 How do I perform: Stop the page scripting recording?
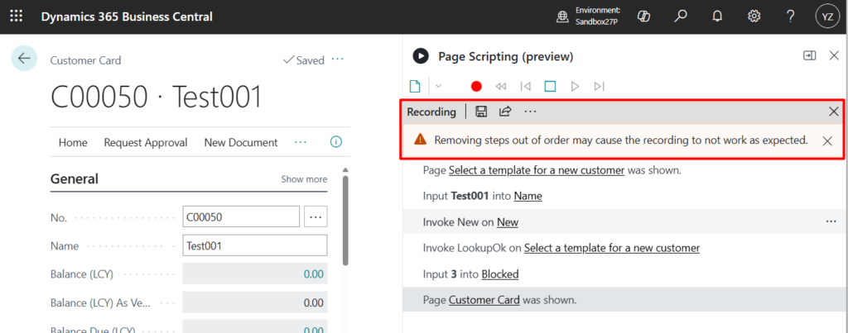550,86
